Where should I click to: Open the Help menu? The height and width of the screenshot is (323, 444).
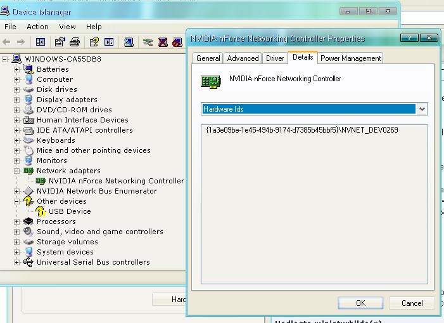pos(94,27)
